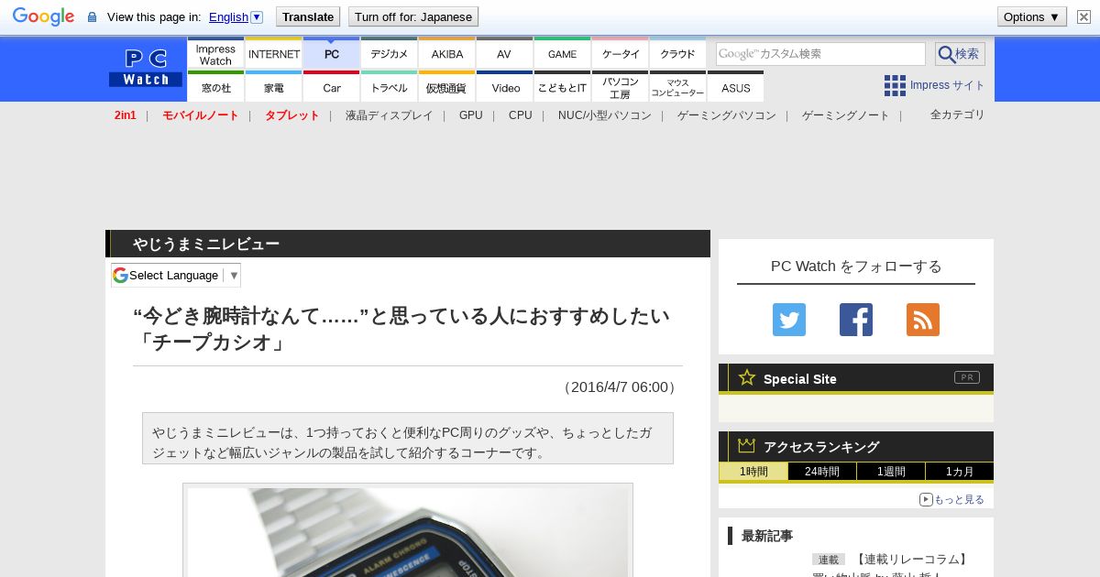Image resolution: width=1100 pixels, height=577 pixels.
Task: Open English language dropdown
Action: point(236,16)
